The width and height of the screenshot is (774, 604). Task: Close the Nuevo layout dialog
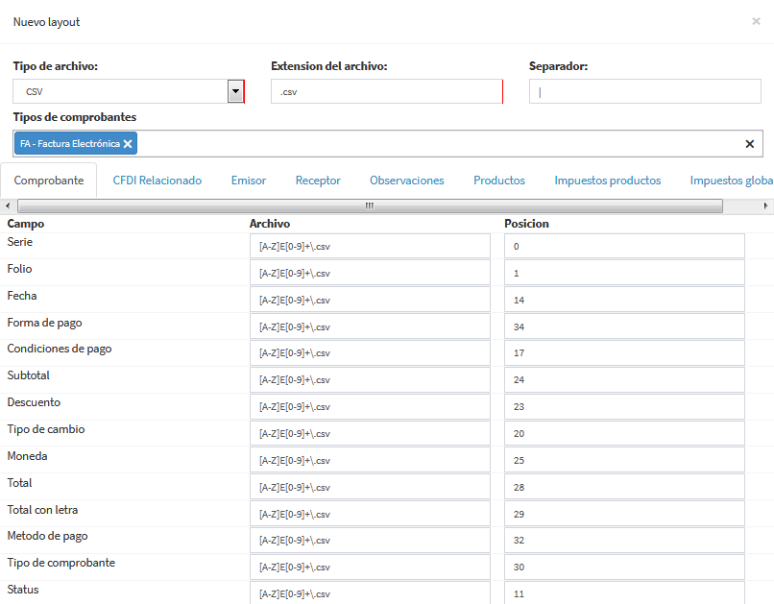click(x=756, y=21)
